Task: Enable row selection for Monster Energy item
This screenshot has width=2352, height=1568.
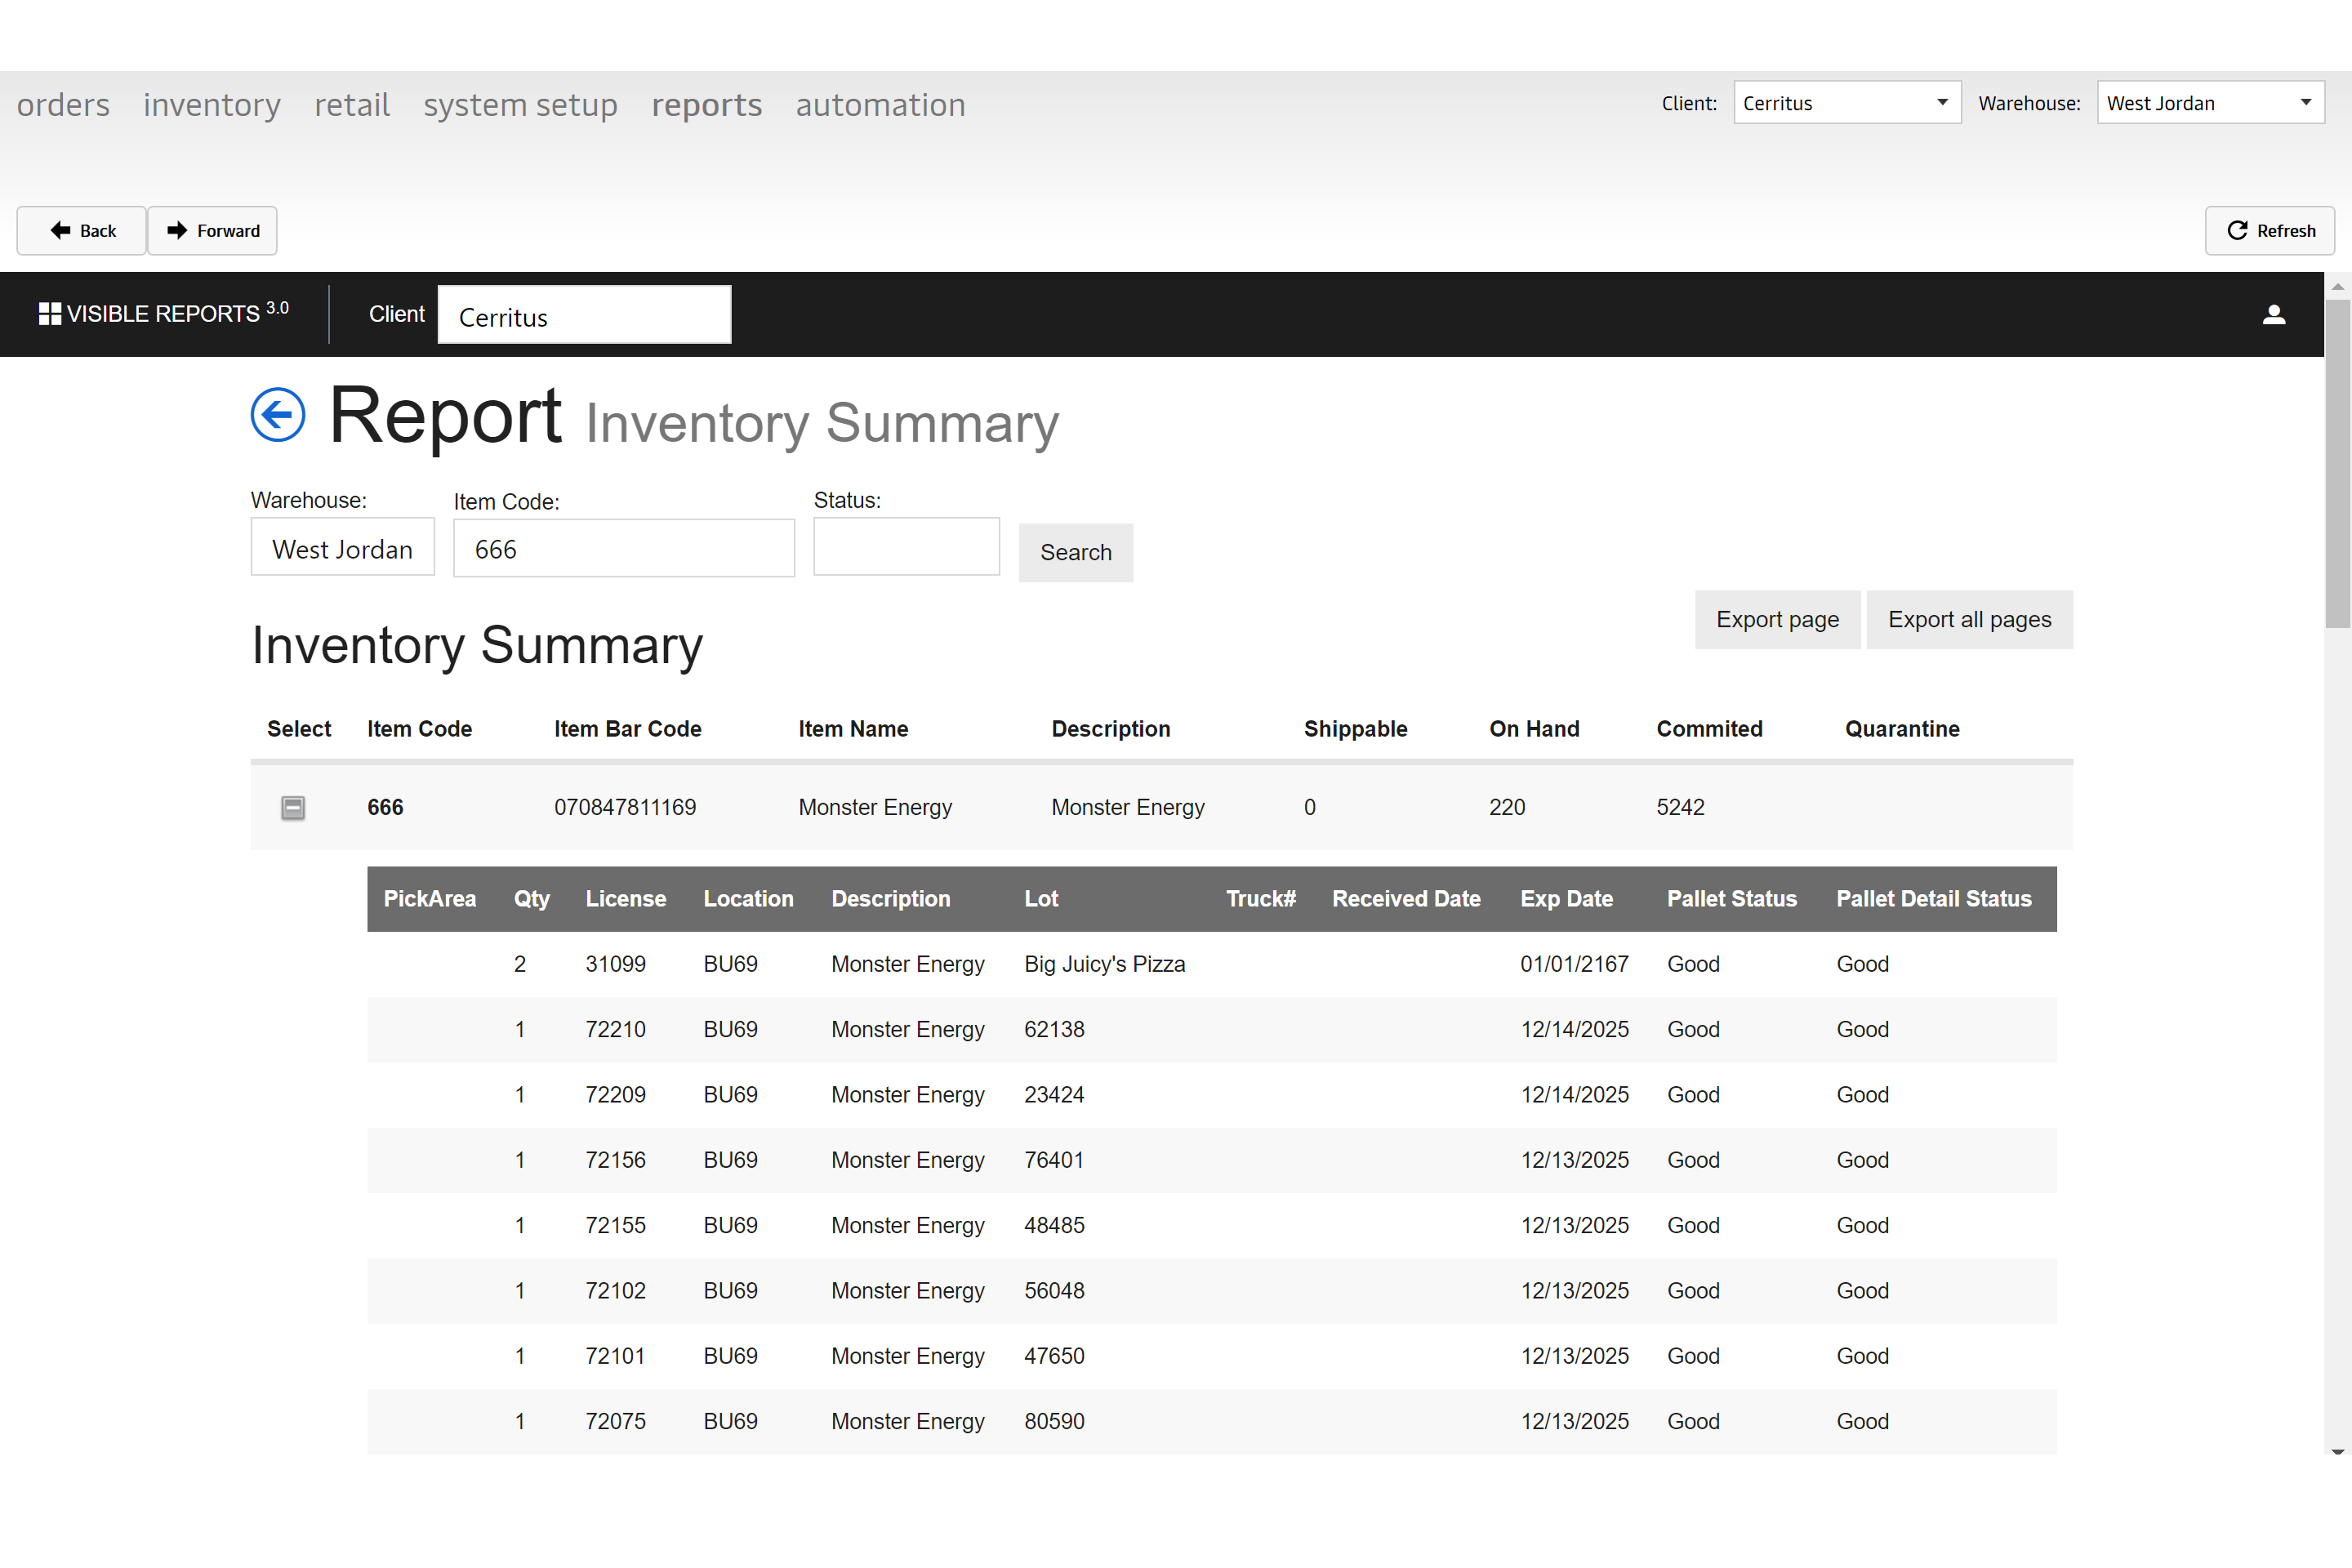Action: tap(294, 807)
